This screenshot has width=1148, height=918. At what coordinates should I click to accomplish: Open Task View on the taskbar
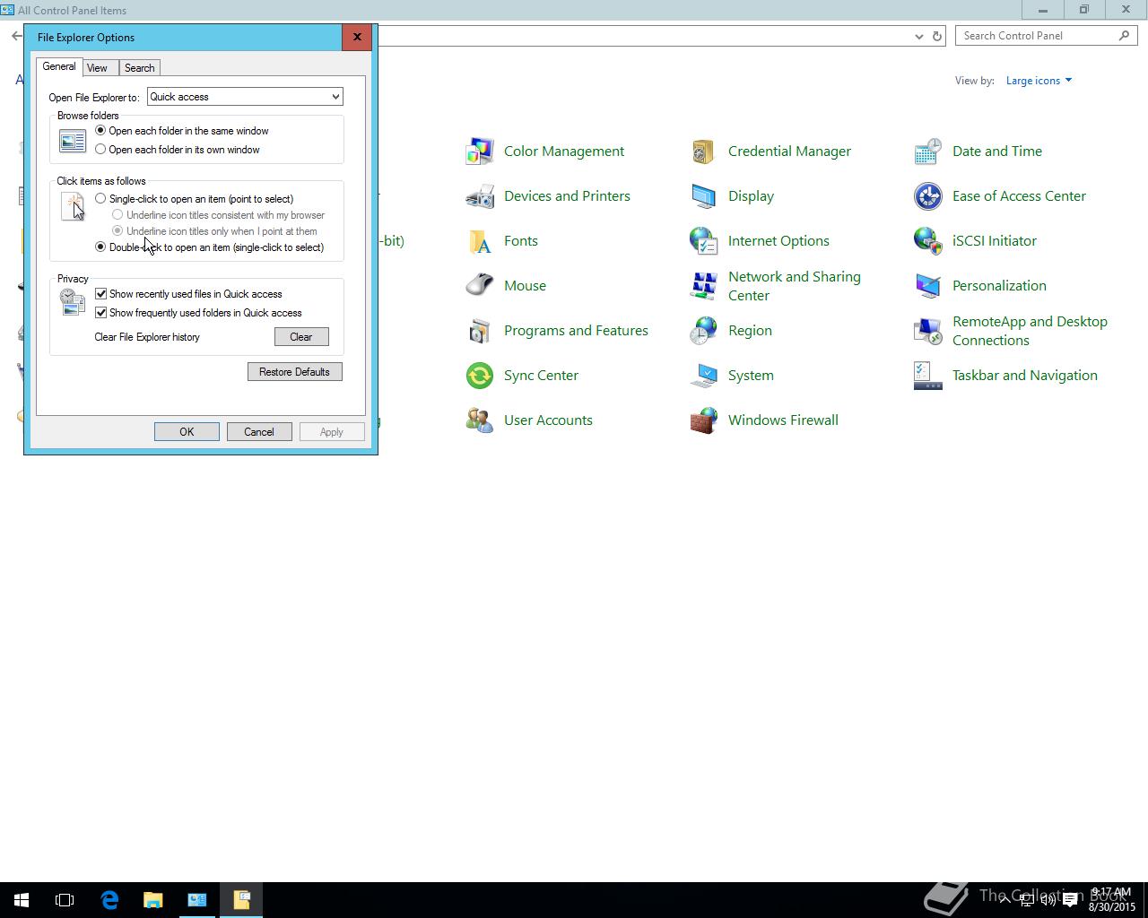[65, 900]
